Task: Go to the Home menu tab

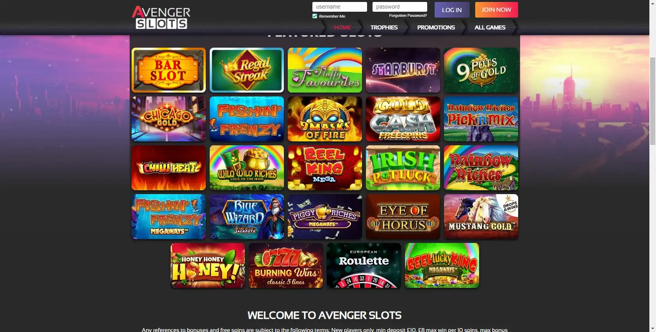Action: tap(342, 27)
